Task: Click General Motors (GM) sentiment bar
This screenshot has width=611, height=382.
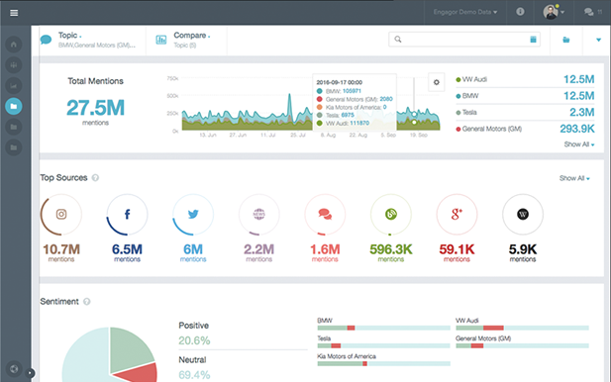Action: (x=522, y=345)
